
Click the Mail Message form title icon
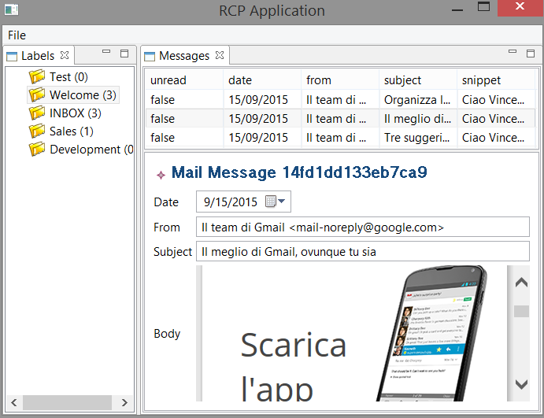click(x=161, y=175)
